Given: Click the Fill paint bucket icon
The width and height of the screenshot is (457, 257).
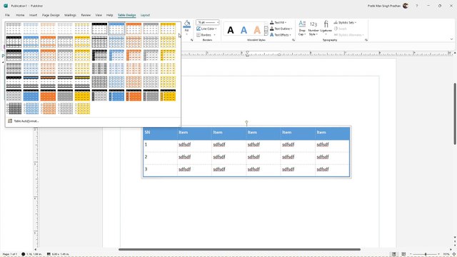Looking at the screenshot, I should coord(187,24).
